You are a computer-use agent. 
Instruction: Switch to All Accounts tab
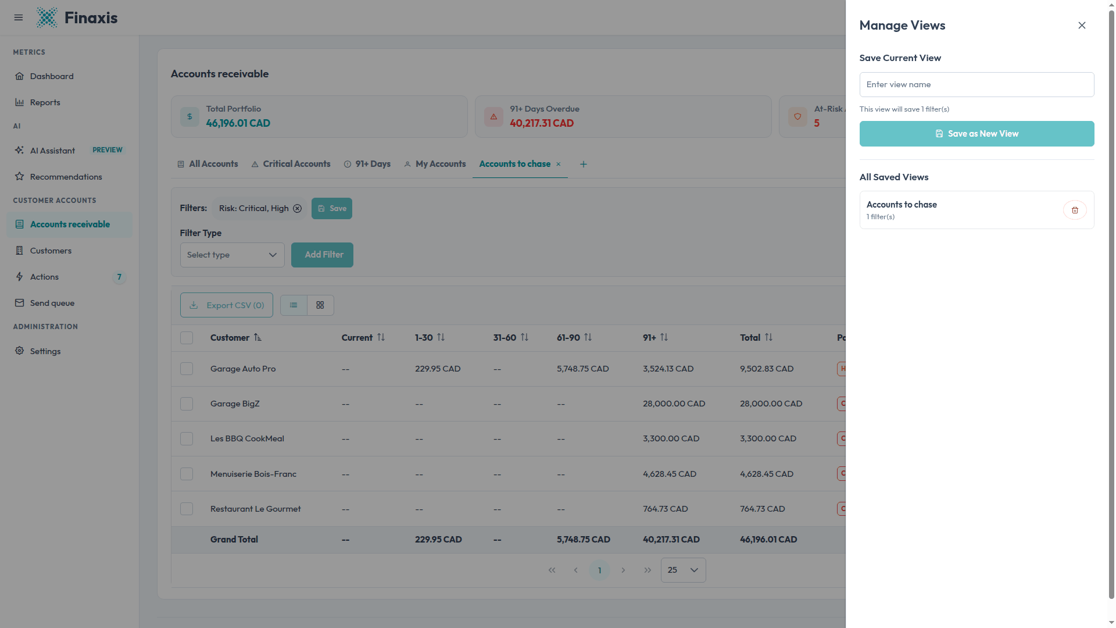click(208, 165)
